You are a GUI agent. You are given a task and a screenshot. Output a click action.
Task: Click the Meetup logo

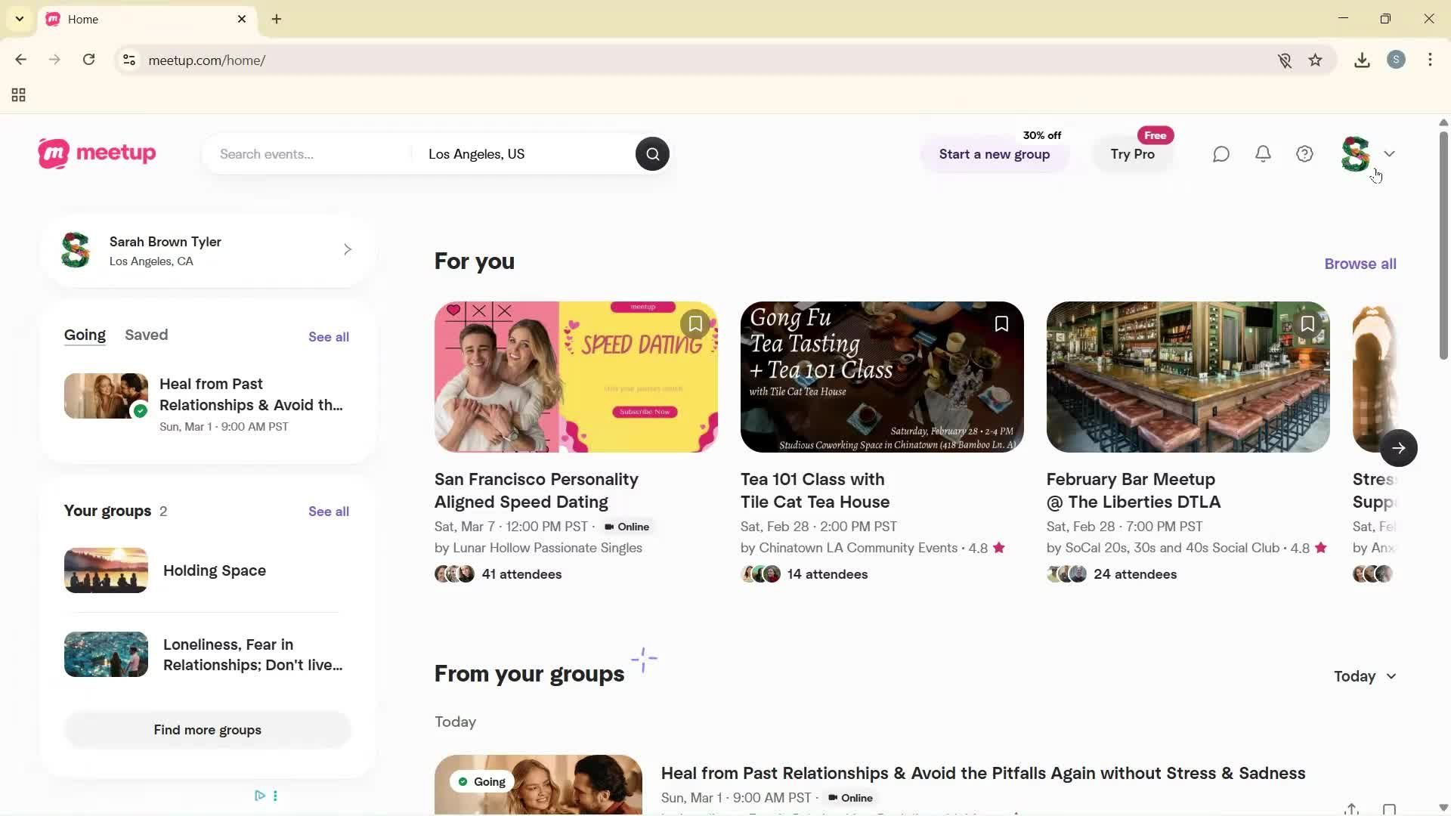(96, 153)
